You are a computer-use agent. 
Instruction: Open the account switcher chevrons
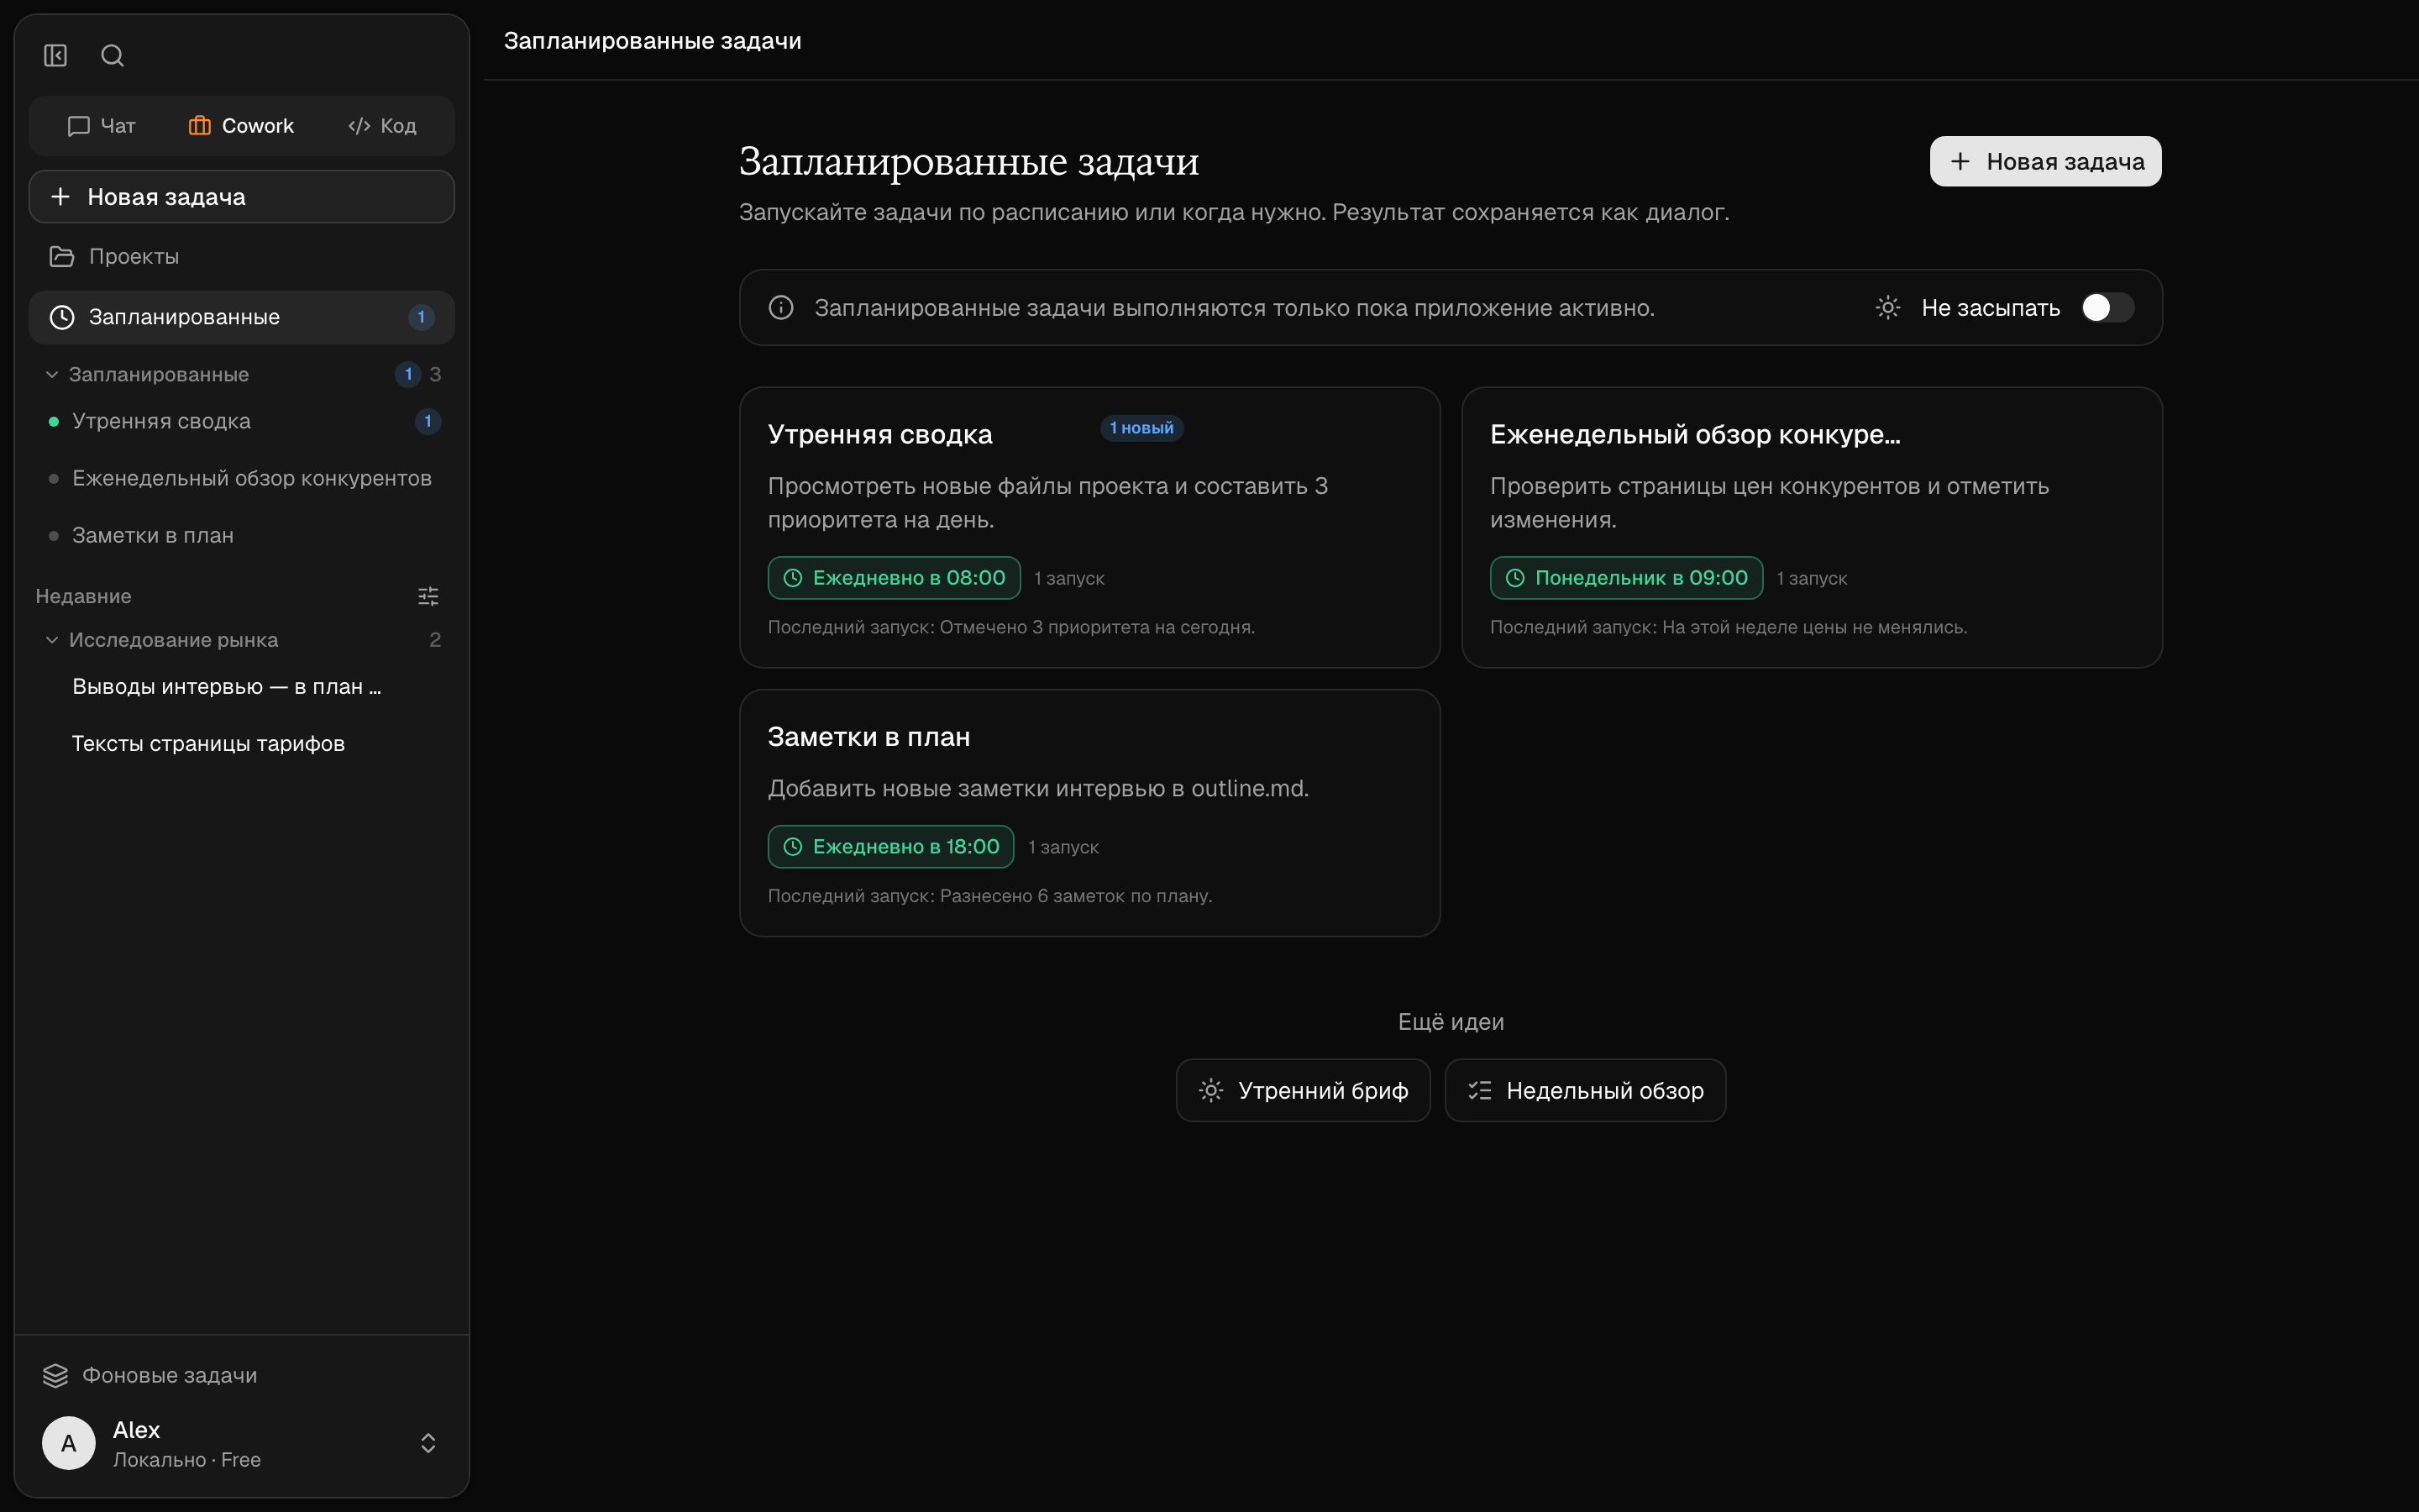[x=428, y=1443]
